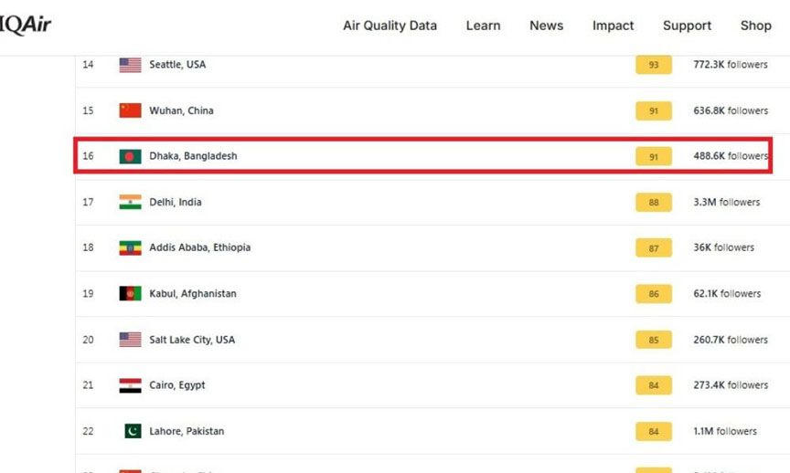Click the Egypt flag beside Cairo
The height and width of the screenshot is (473, 790).
pos(130,385)
